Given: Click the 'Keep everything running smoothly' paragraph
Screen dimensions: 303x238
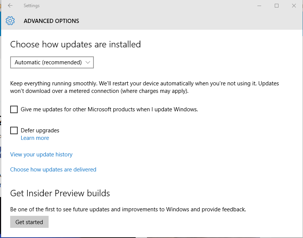Looking at the screenshot, I should (144, 87).
